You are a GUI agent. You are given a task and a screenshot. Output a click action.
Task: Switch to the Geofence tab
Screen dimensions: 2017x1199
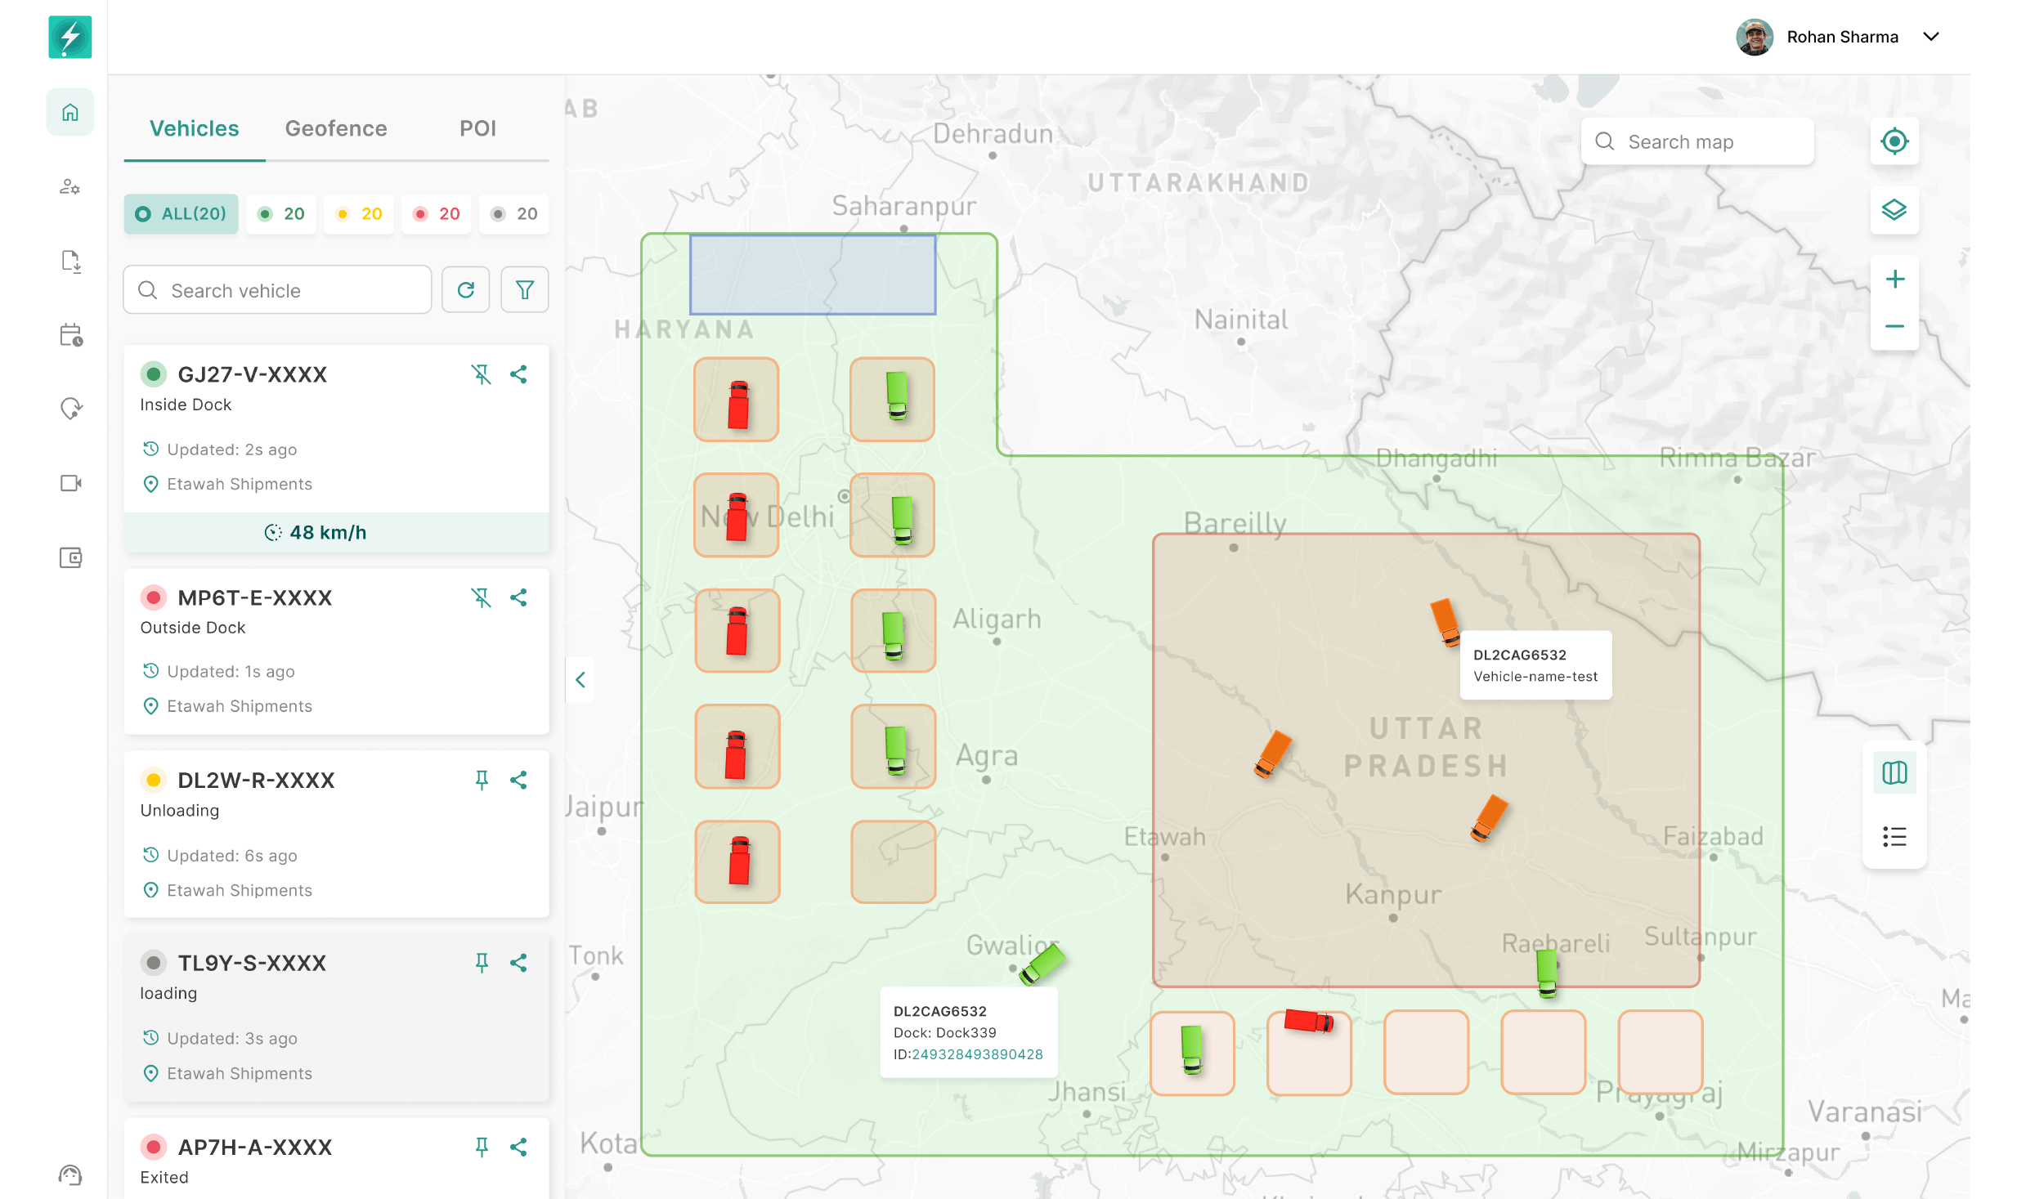[x=336, y=128]
